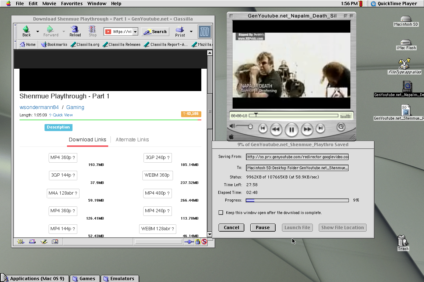
Task: Click the Forward navigation icon
Action: tap(50, 31)
